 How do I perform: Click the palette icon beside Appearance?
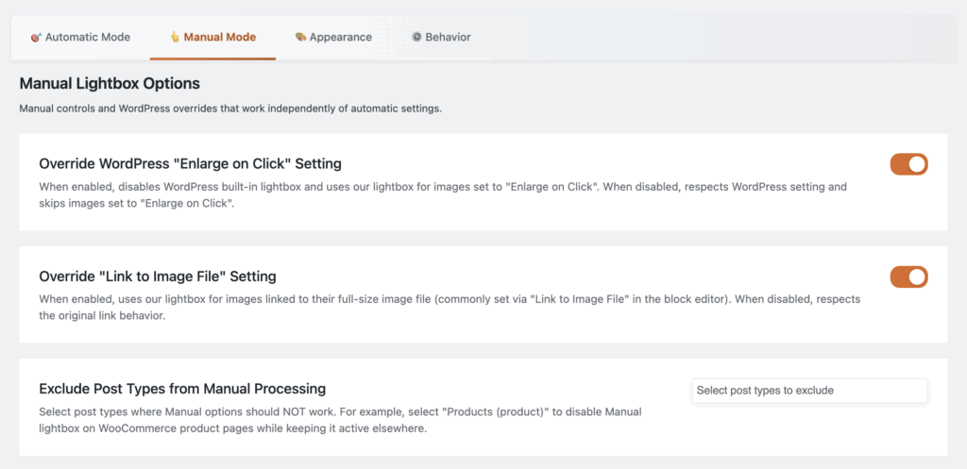299,38
